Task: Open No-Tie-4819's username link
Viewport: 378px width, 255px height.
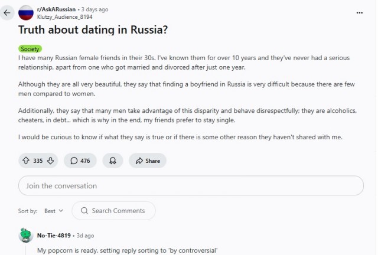Action: click(x=54, y=236)
